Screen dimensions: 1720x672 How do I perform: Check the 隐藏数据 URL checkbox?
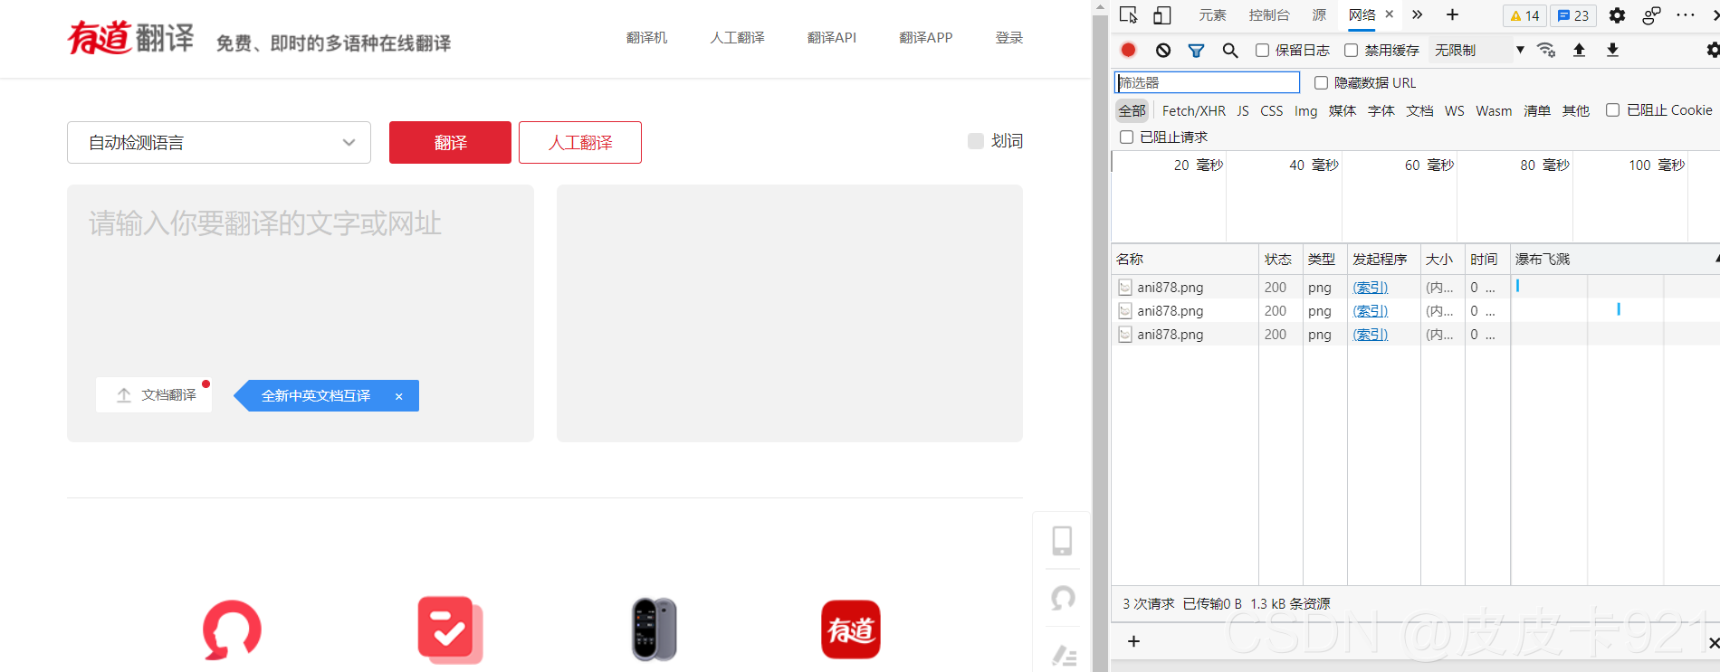point(1321,83)
